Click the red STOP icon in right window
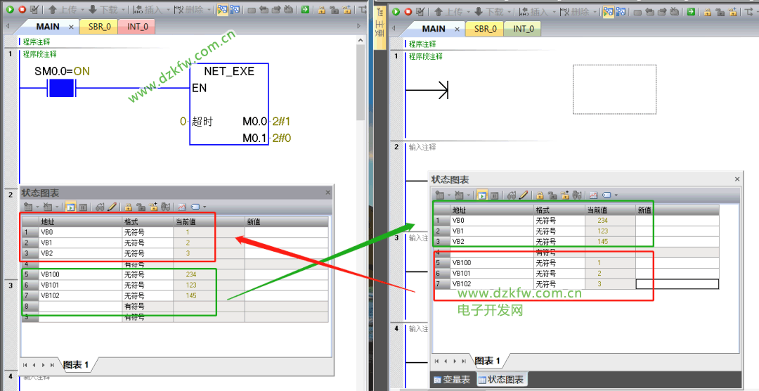Image resolution: width=759 pixels, height=391 pixels. pyautogui.click(x=408, y=12)
